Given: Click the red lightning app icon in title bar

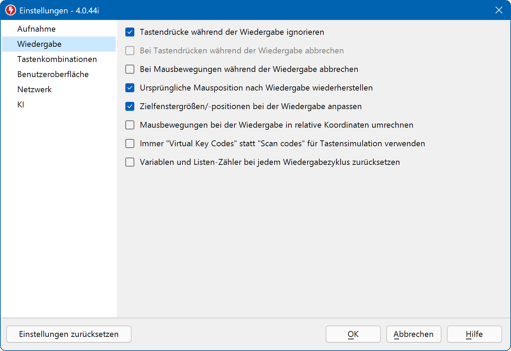Looking at the screenshot, I should [11, 10].
